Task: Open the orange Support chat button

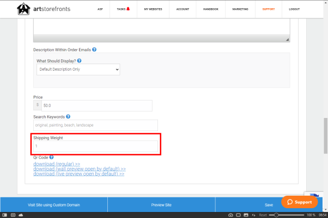Action: point(300,202)
